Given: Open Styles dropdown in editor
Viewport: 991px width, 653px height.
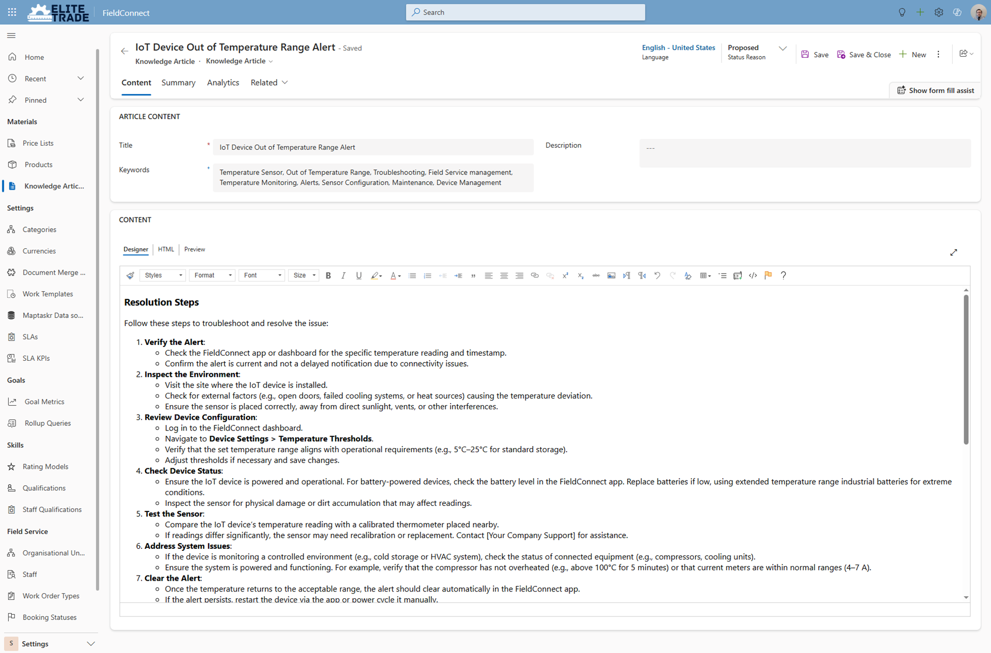Looking at the screenshot, I should [163, 276].
